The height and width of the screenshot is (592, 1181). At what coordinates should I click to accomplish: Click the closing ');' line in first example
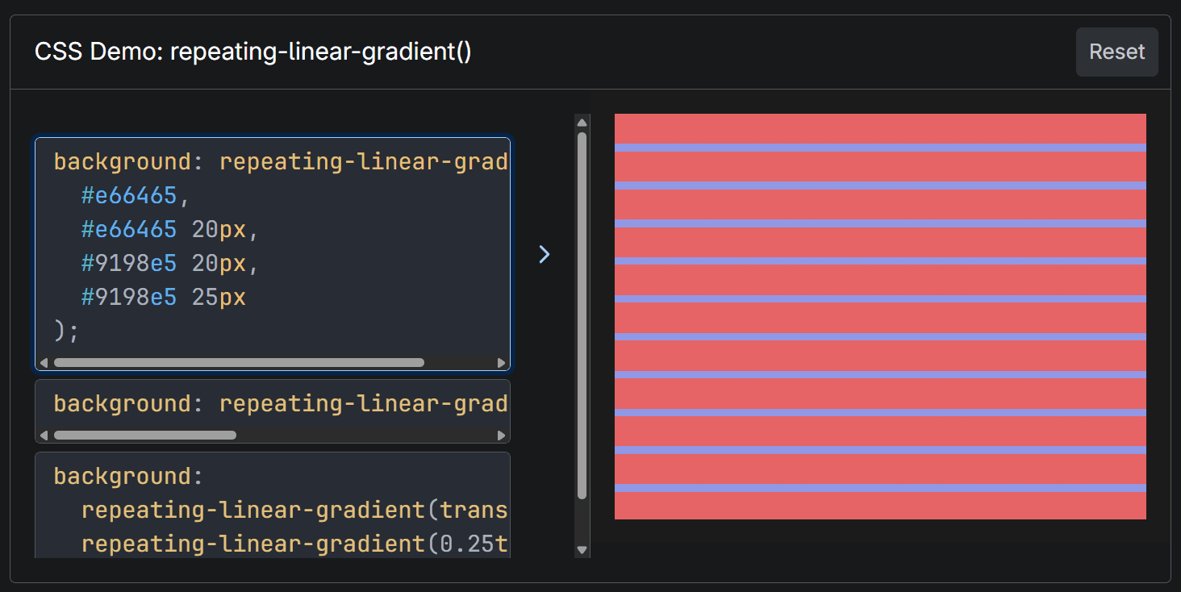pyautogui.click(x=68, y=331)
